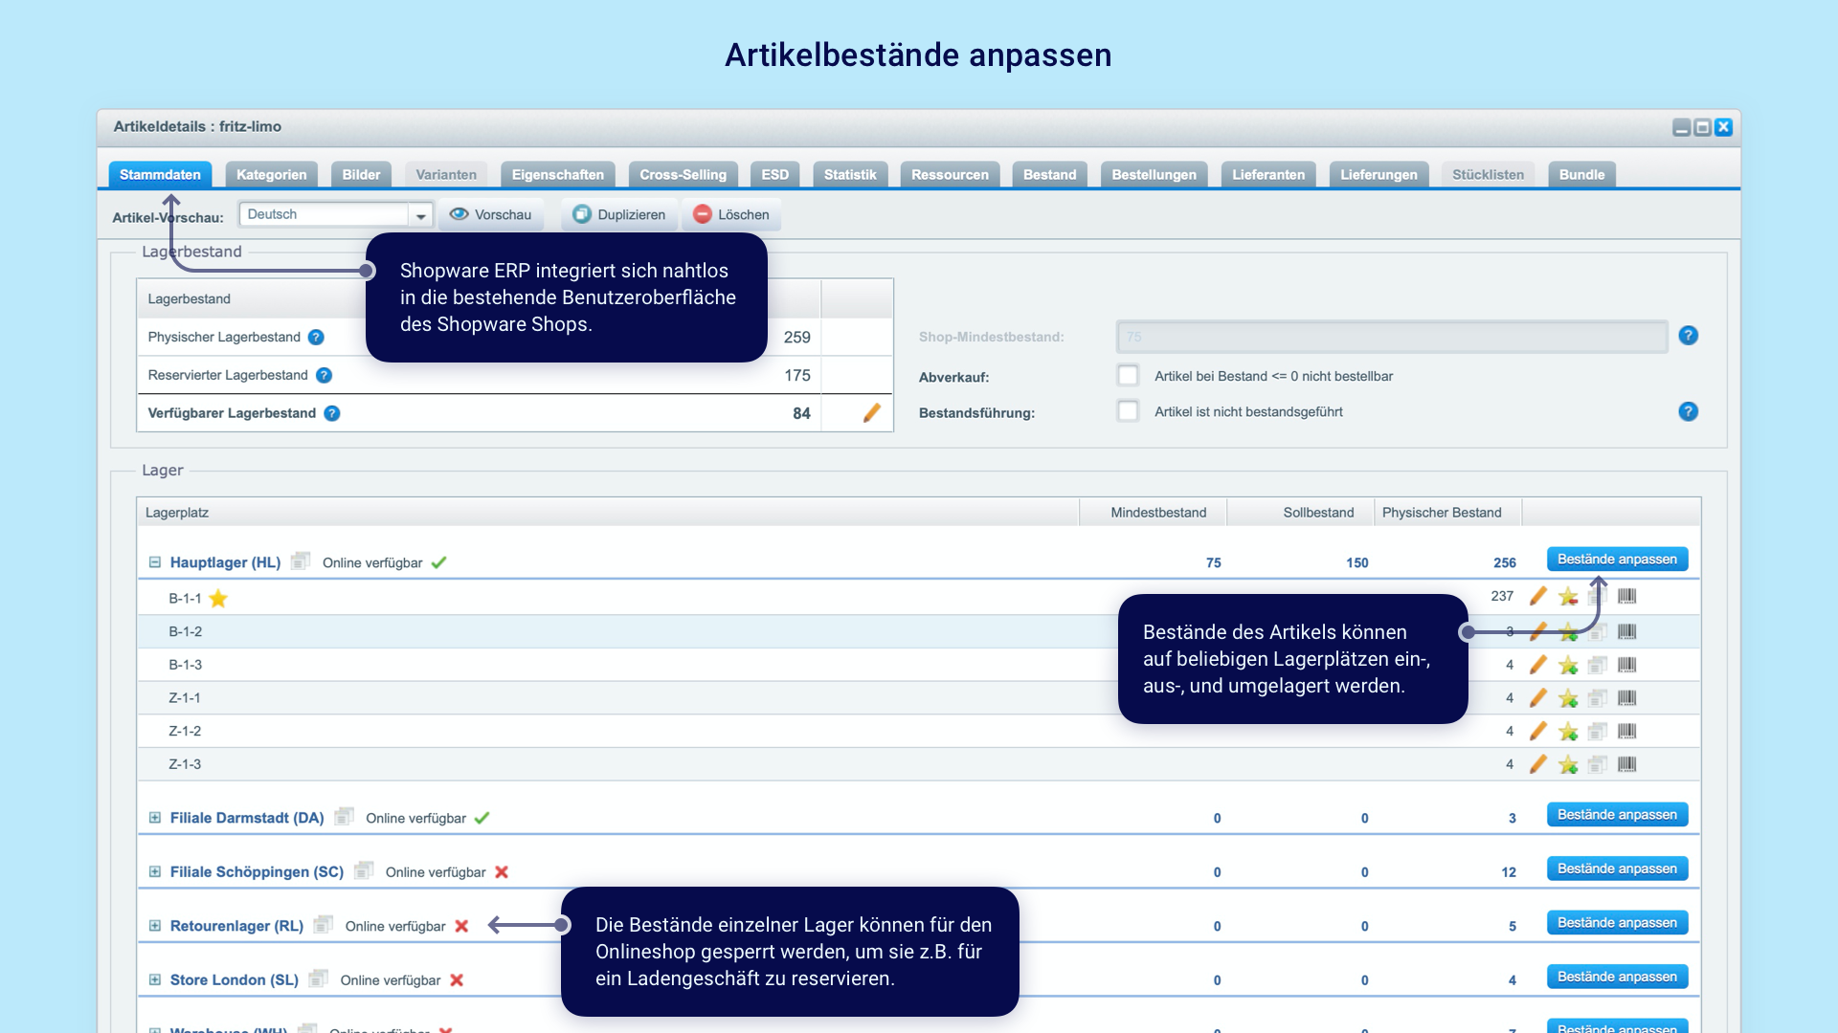1838x1033 pixels.
Task: Click Bestände anpassen for Hauptlager (HL)
Action: [x=1617, y=560]
